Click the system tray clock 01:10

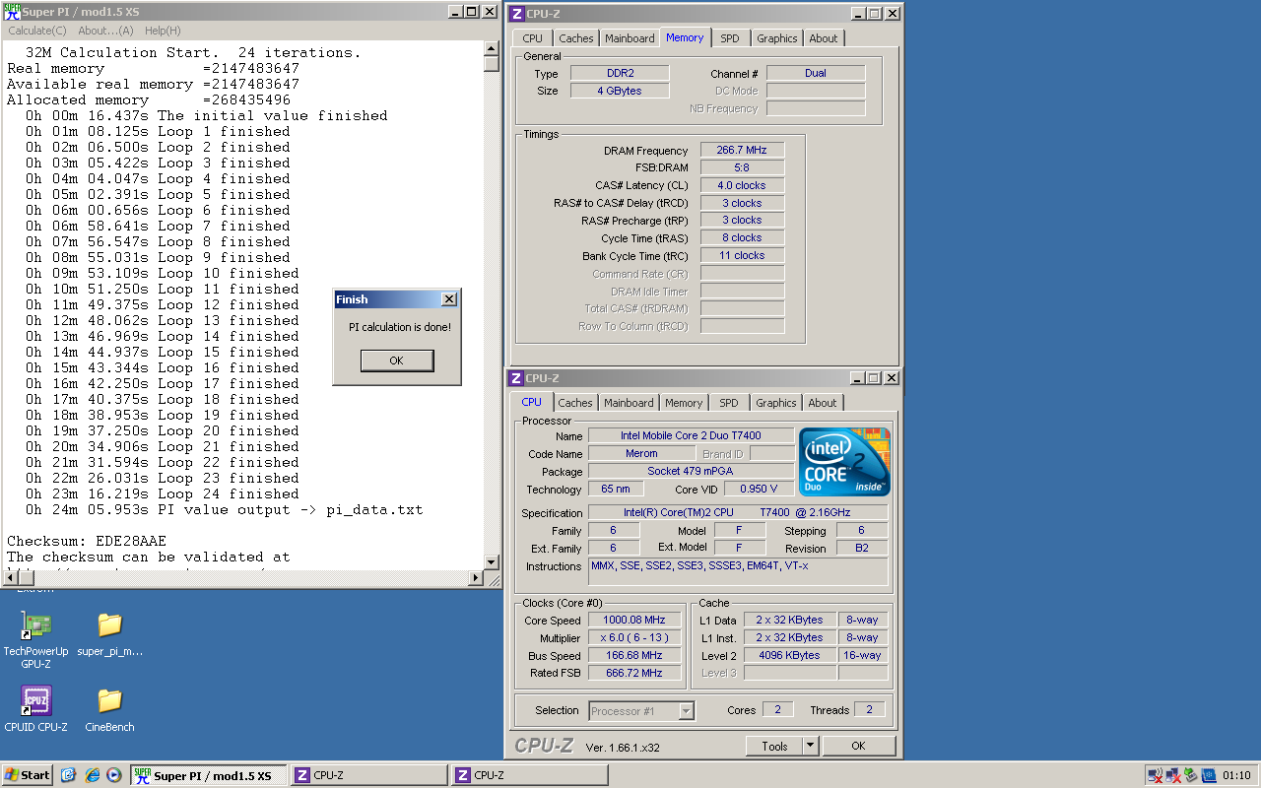click(1236, 775)
